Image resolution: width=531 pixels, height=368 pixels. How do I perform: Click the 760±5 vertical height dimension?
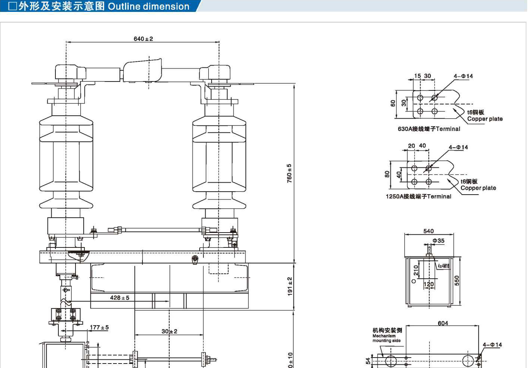[x=289, y=173]
